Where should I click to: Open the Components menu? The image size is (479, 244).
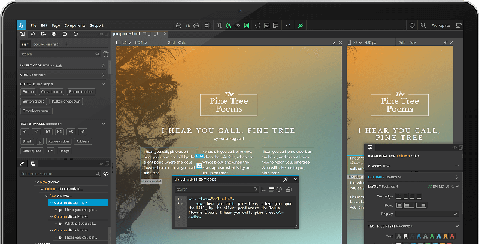click(75, 26)
